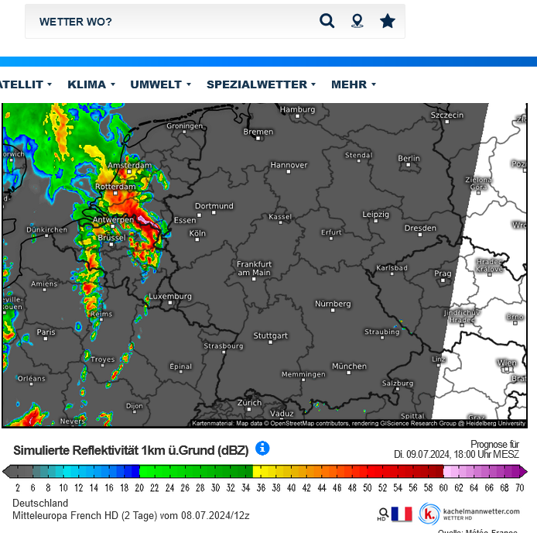Click the HD magnifier icon
Image resolution: width=537 pixels, height=533 pixels.
click(x=383, y=514)
